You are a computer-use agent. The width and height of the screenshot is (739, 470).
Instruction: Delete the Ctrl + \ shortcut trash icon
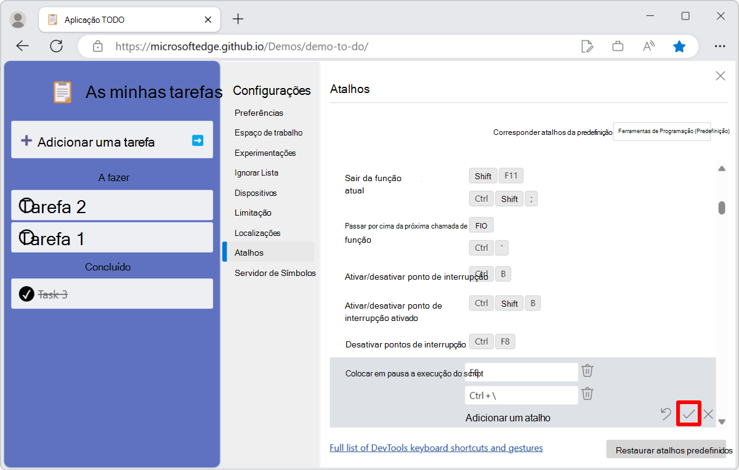point(588,393)
